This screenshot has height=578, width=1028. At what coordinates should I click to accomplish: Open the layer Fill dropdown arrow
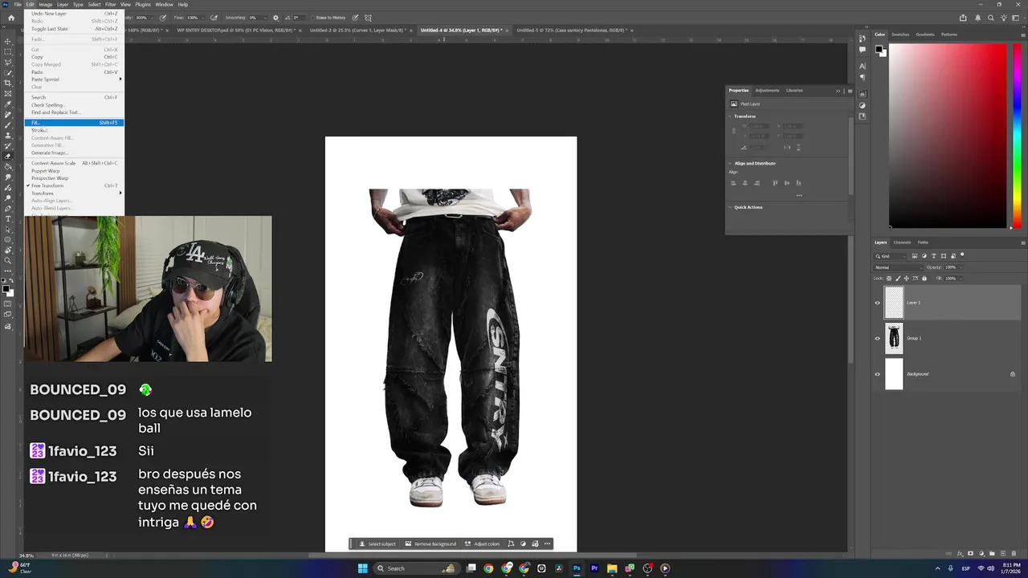coord(961,279)
